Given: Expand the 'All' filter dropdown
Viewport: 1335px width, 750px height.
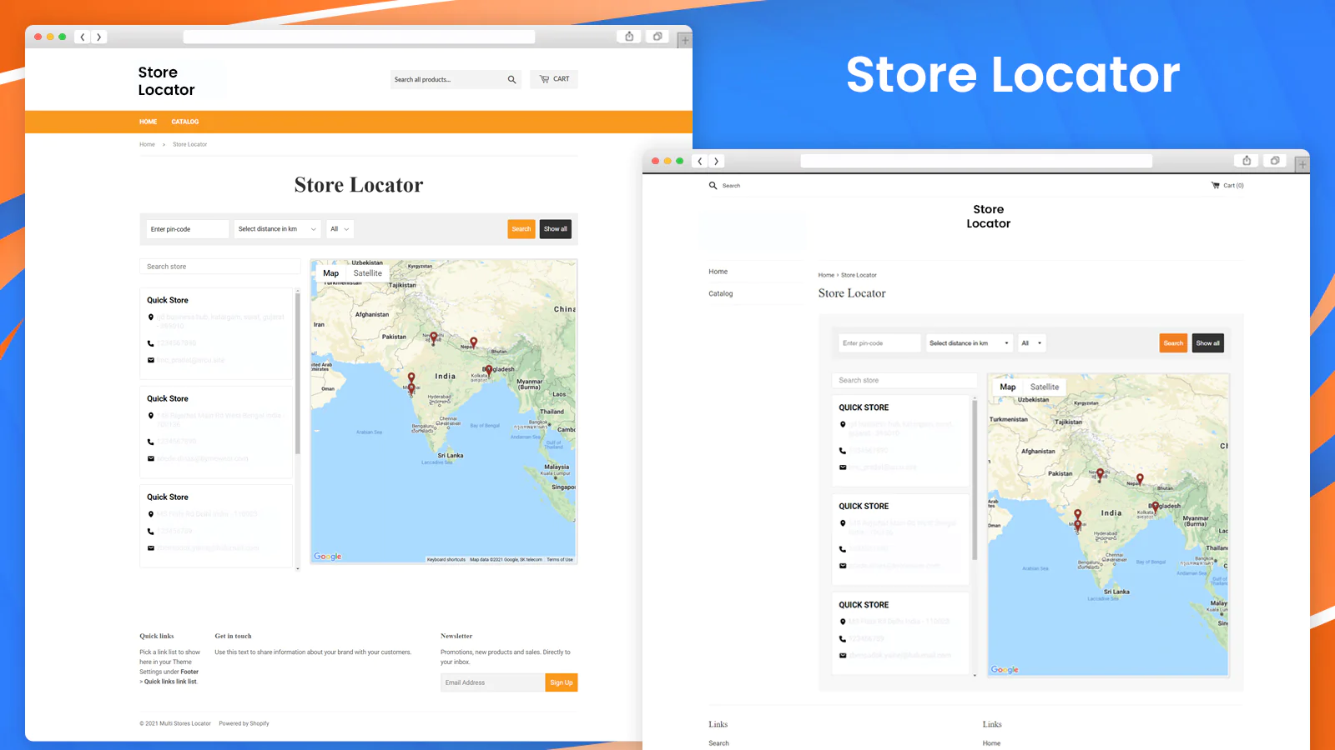Looking at the screenshot, I should (340, 228).
